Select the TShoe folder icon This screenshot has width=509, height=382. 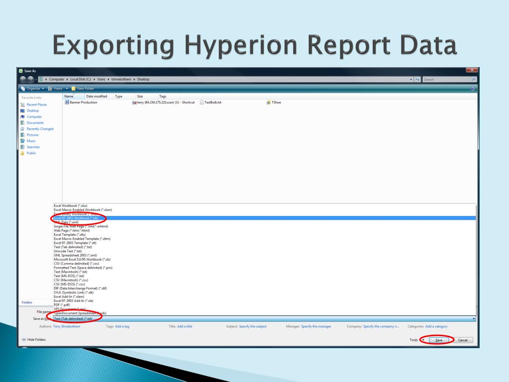268,102
